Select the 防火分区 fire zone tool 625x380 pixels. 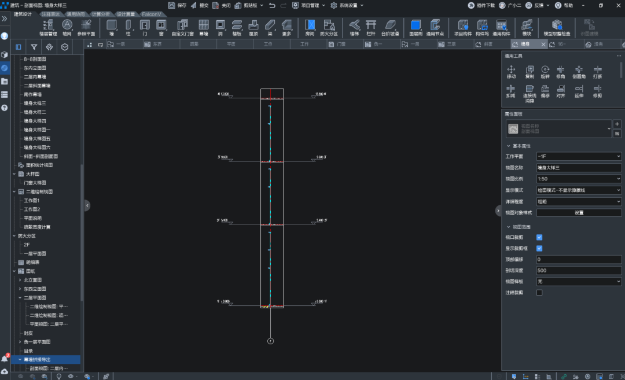coord(329,28)
